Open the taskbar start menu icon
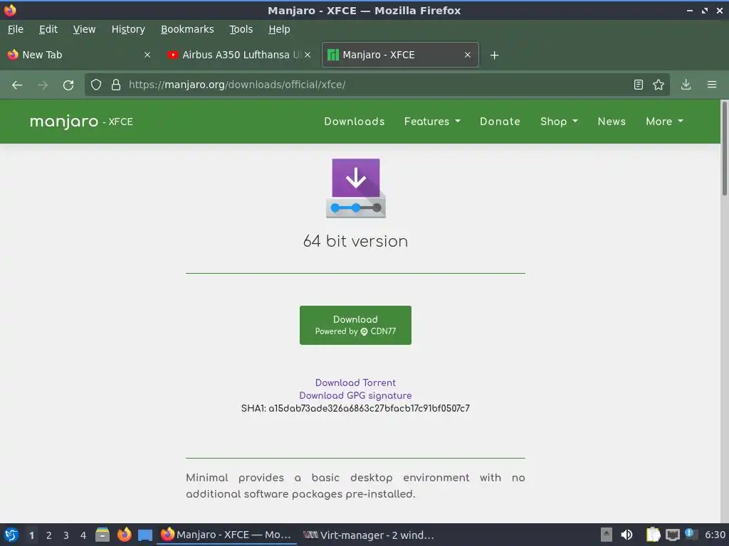Screen dimensions: 729x546 click(11, 535)
